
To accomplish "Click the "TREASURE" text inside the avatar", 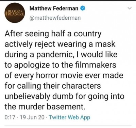I will (x=15, y=14).
